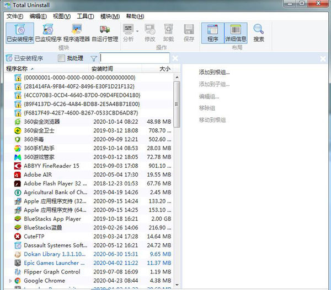Open the 已监视程序 module

click(x=48, y=33)
